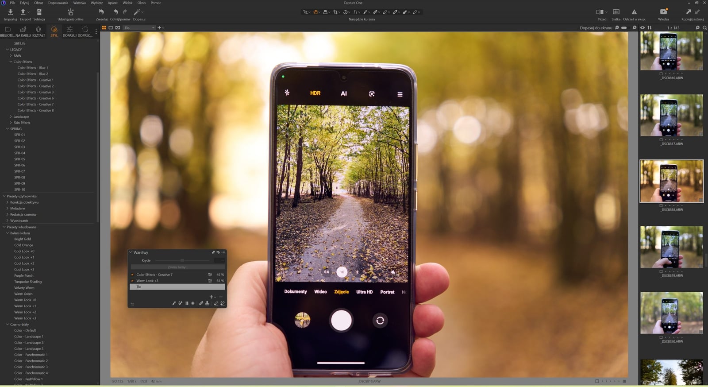Click the browser search magnifier icon

coord(705,28)
